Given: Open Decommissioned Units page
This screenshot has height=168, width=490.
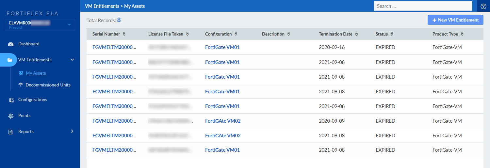Looking at the screenshot, I should pyautogui.click(x=48, y=85).
